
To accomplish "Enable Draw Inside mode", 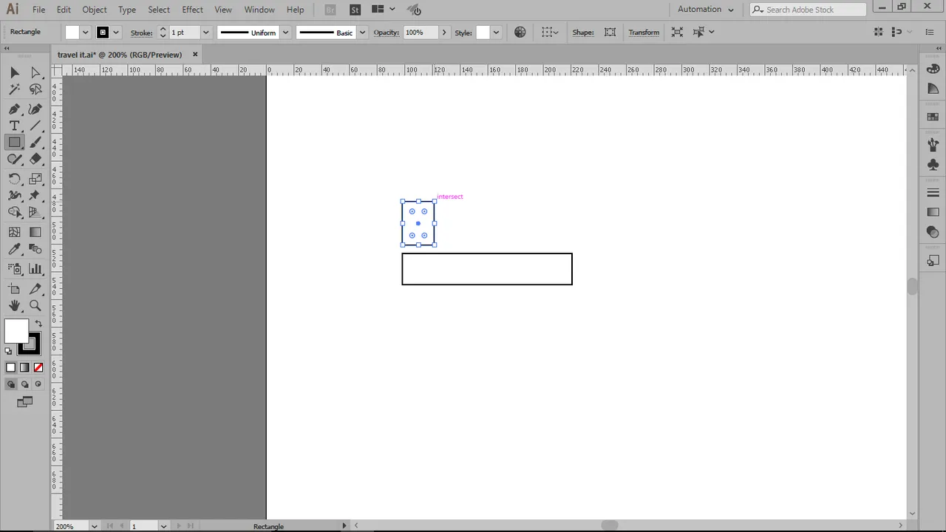I will pyautogui.click(x=38, y=384).
